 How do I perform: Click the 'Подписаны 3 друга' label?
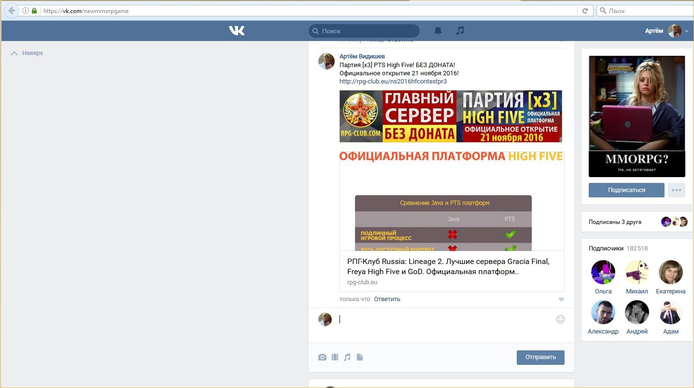coord(615,222)
